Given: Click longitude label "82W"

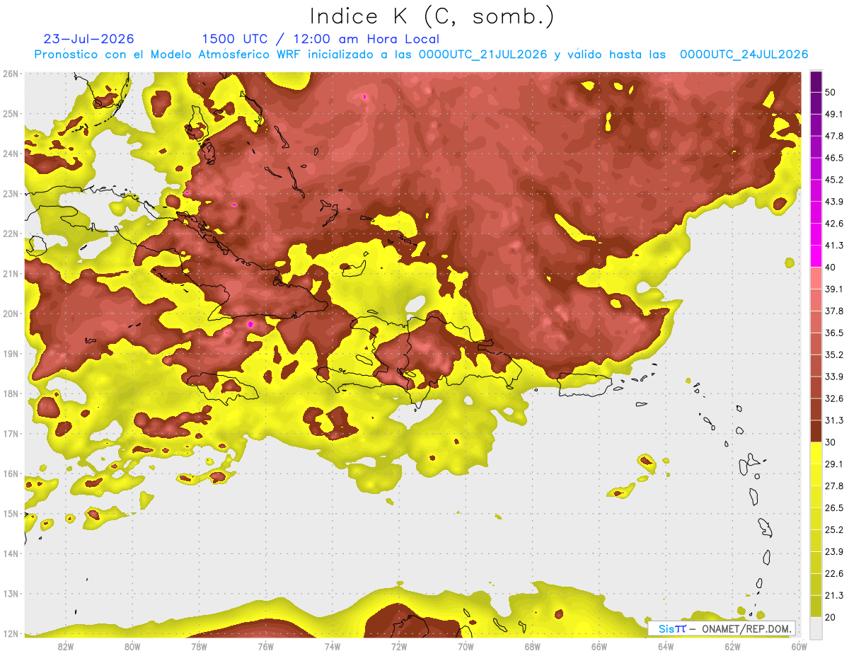Looking at the screenshot, I should 65,645.
